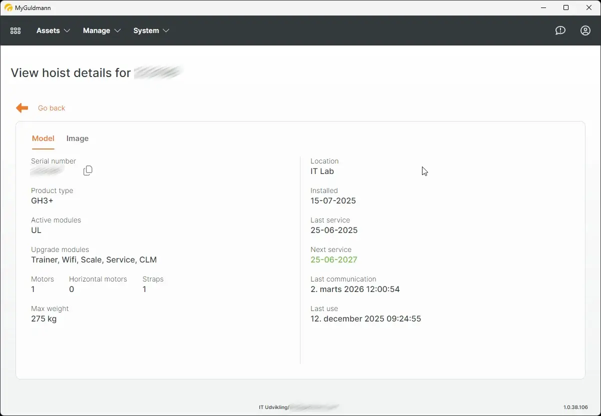
Task: Click the IT Udvikling footer text
Action: click(x=273, y=407)
